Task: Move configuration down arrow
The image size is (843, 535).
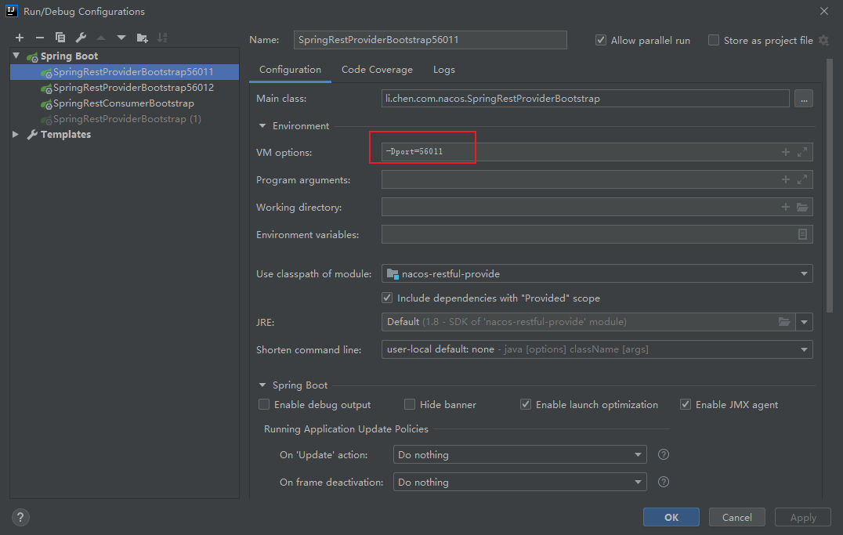Action: point(121,38)
